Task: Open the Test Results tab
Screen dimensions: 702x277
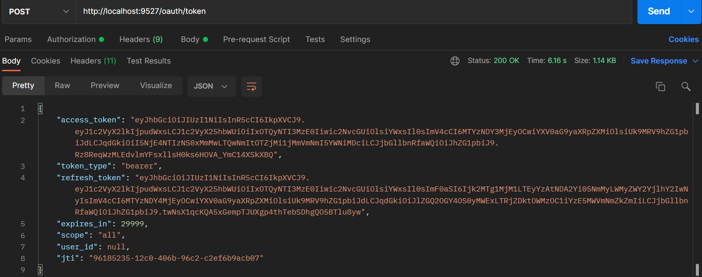Action: pyautogui.click(x=149, y=61)
